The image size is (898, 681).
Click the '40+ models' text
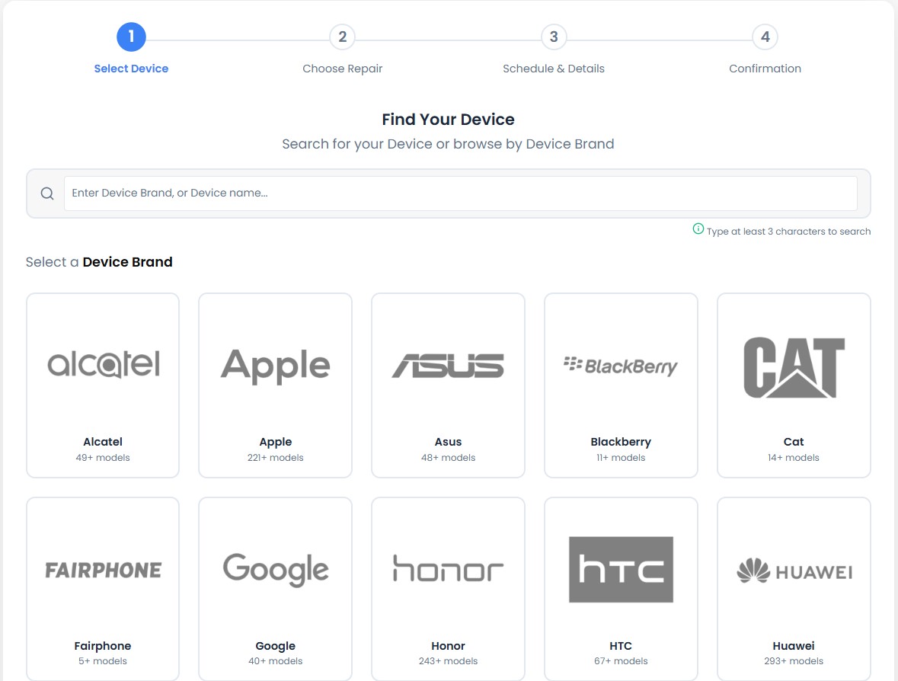click(276, 661)
